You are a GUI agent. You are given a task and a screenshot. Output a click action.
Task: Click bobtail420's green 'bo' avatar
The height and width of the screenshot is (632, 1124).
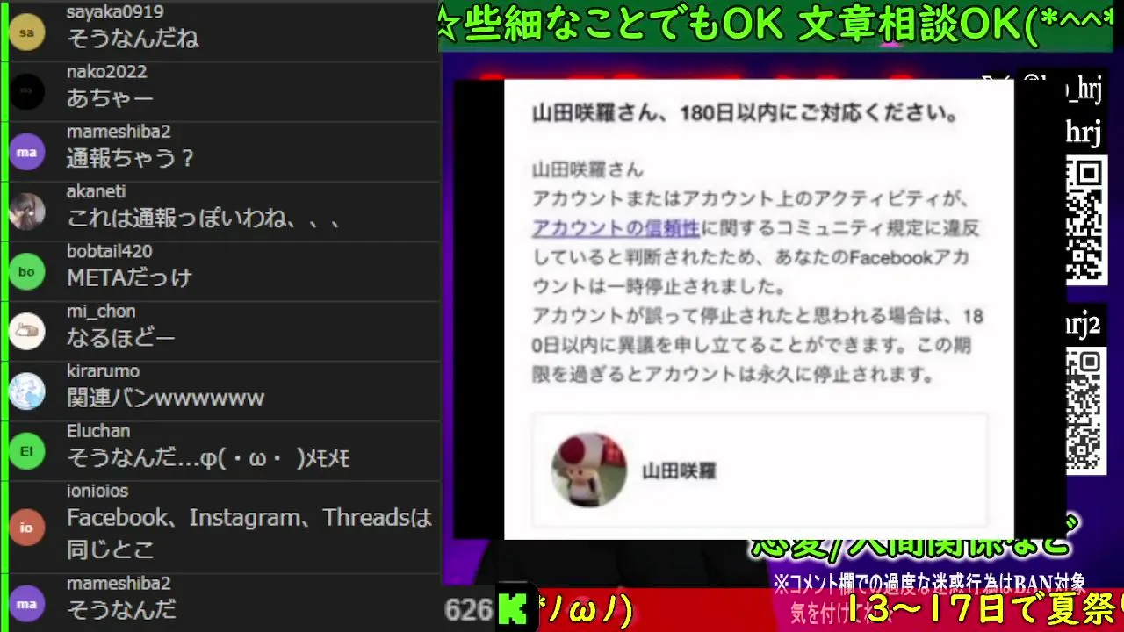click(26, 271)
